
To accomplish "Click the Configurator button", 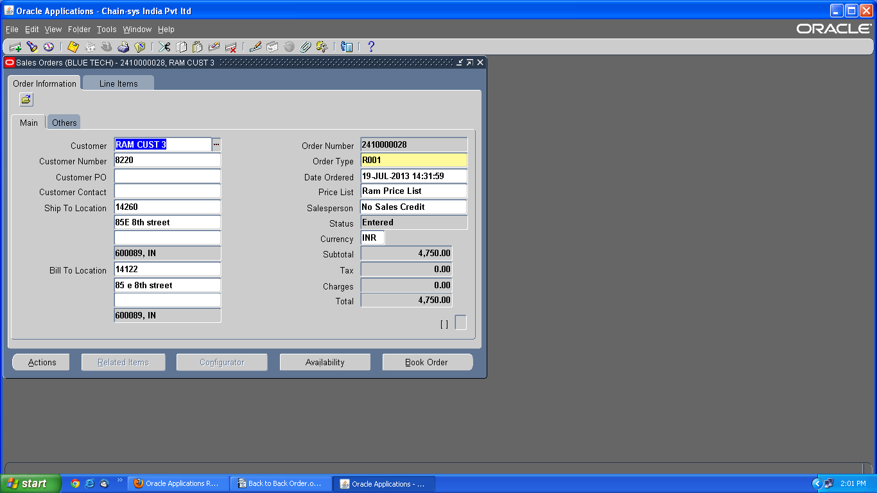I will 222,362.
